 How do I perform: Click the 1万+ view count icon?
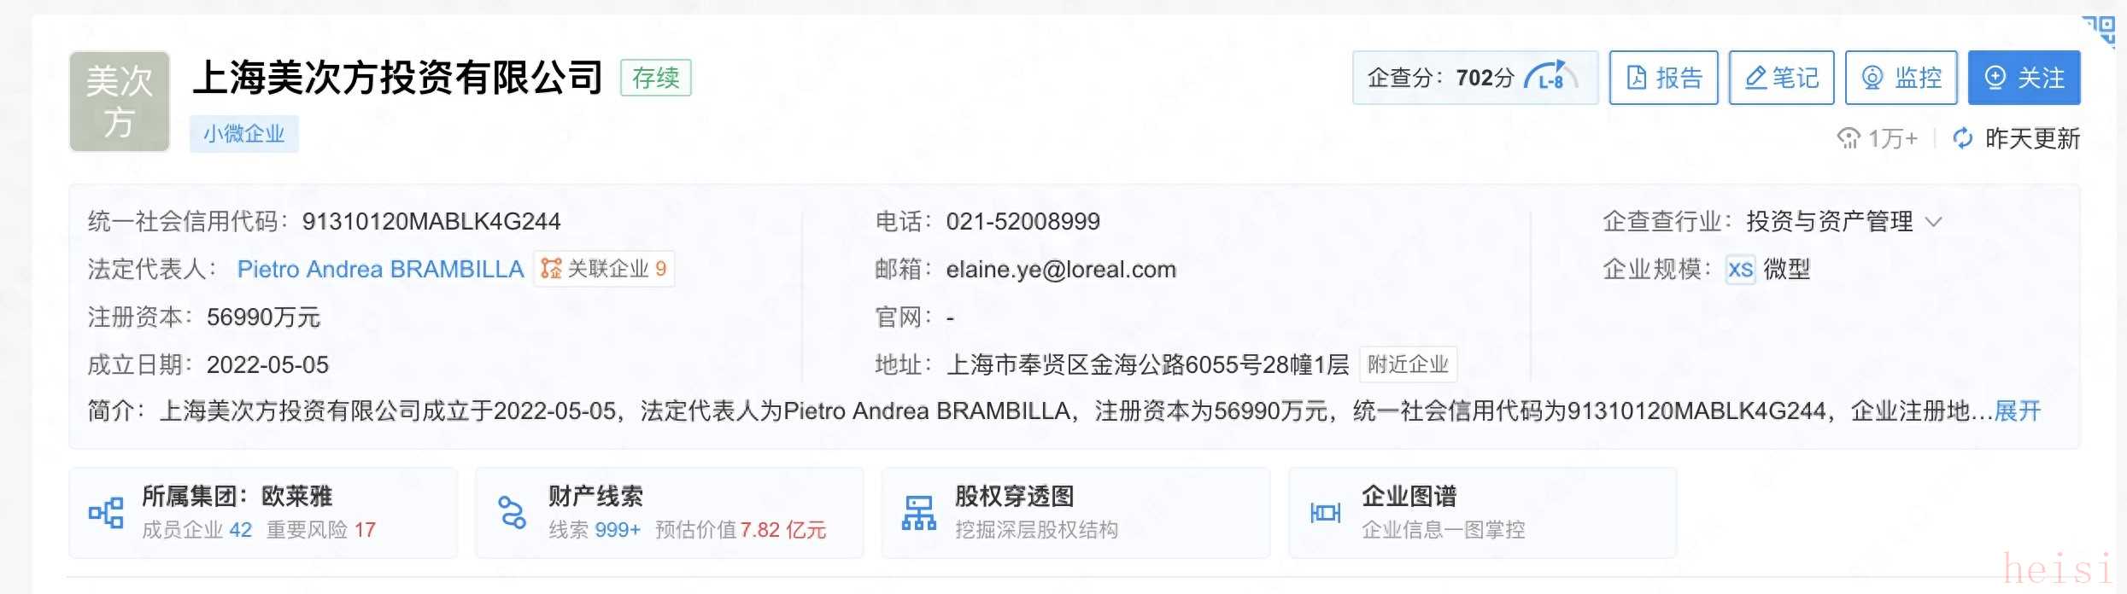click(x=1849, y=138)
